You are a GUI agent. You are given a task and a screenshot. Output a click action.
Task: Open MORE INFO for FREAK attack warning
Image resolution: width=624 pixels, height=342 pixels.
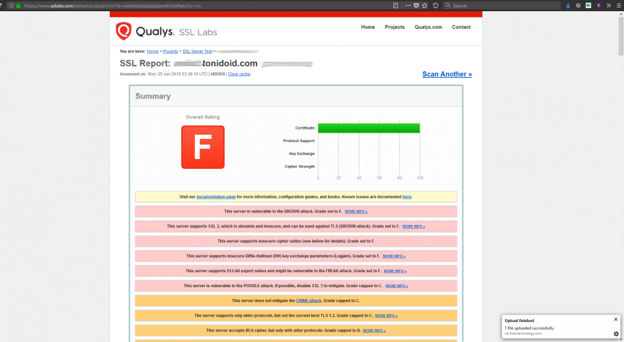(x=395, y=271)
